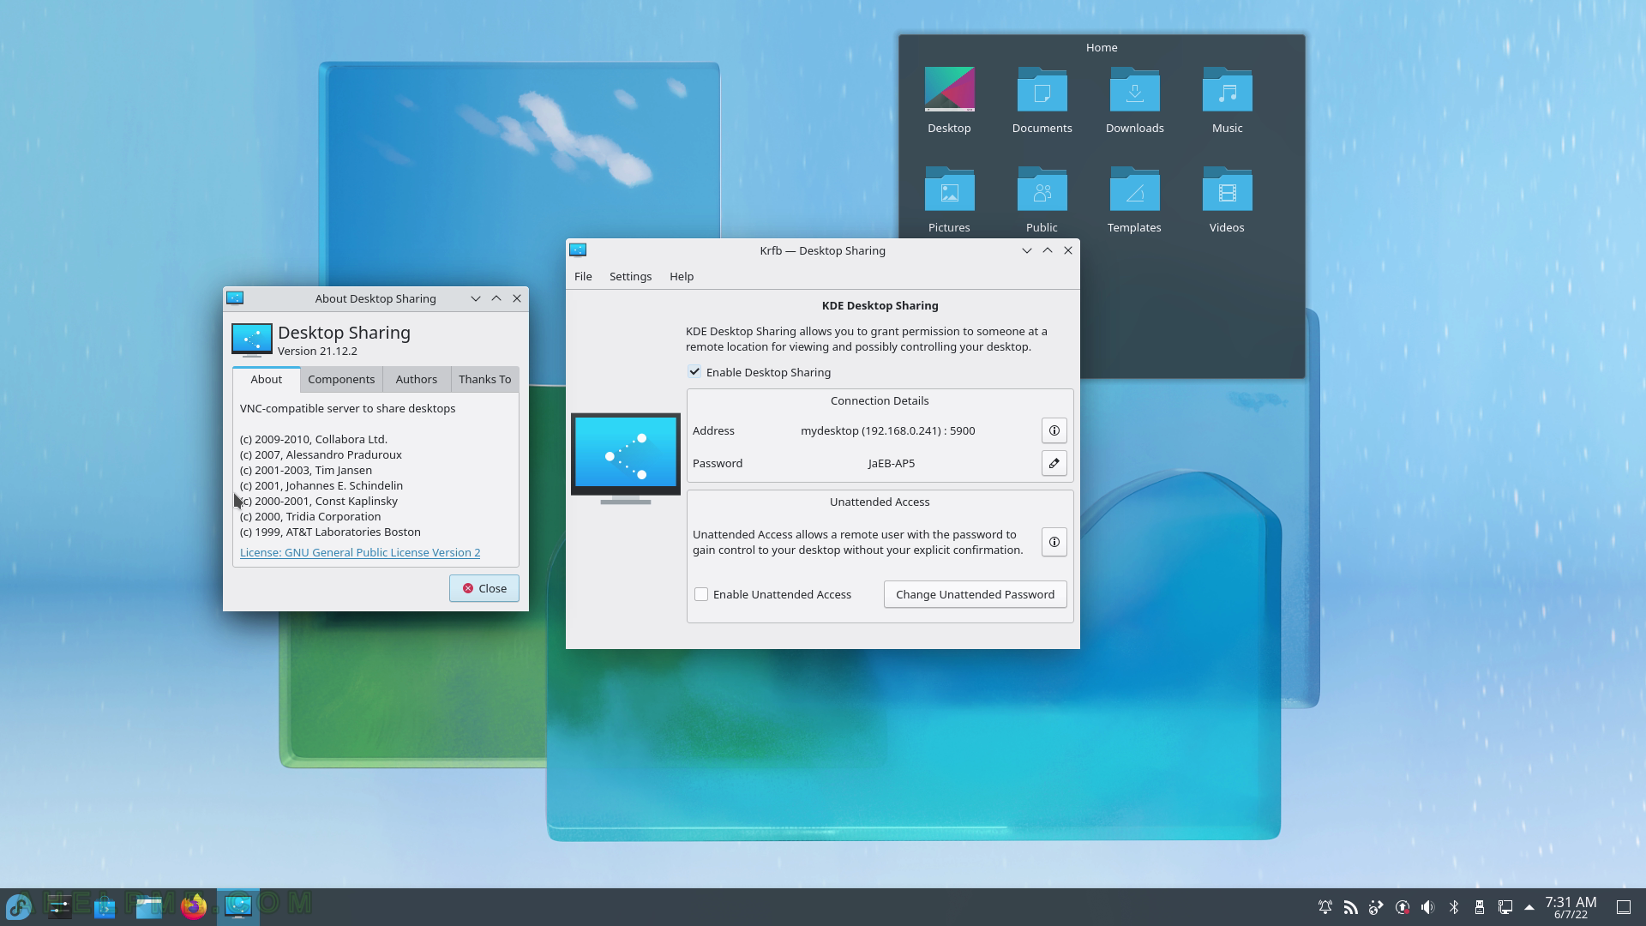This screenshot has height=926, width=1646.
Task: Switch to the Components tab
Action: (341, 379)
